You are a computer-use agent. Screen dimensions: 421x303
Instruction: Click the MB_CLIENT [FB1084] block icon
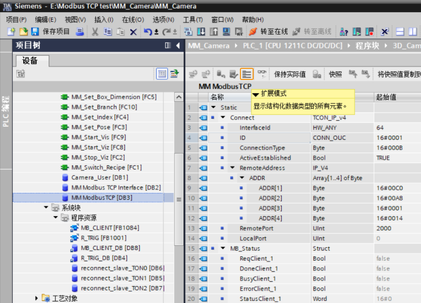click(x=74, y=228)
